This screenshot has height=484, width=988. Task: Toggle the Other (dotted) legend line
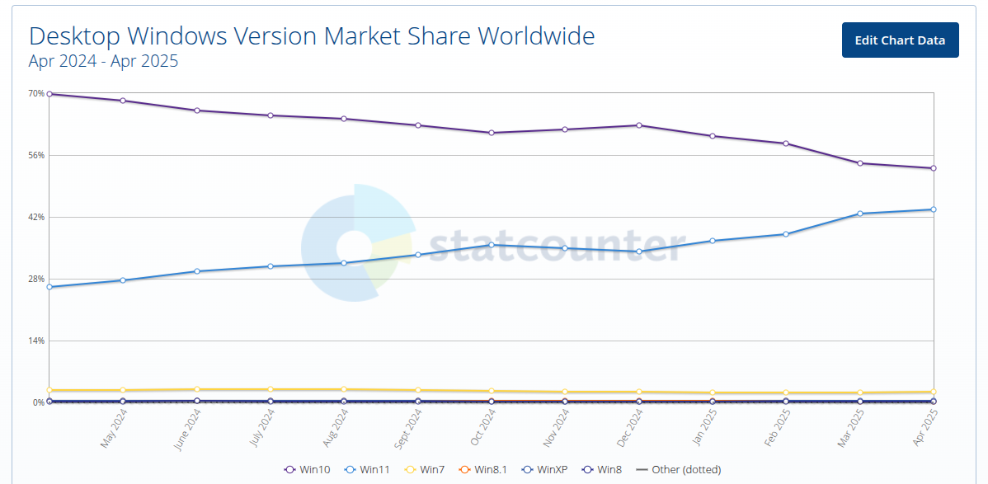(x=642, y=470)
